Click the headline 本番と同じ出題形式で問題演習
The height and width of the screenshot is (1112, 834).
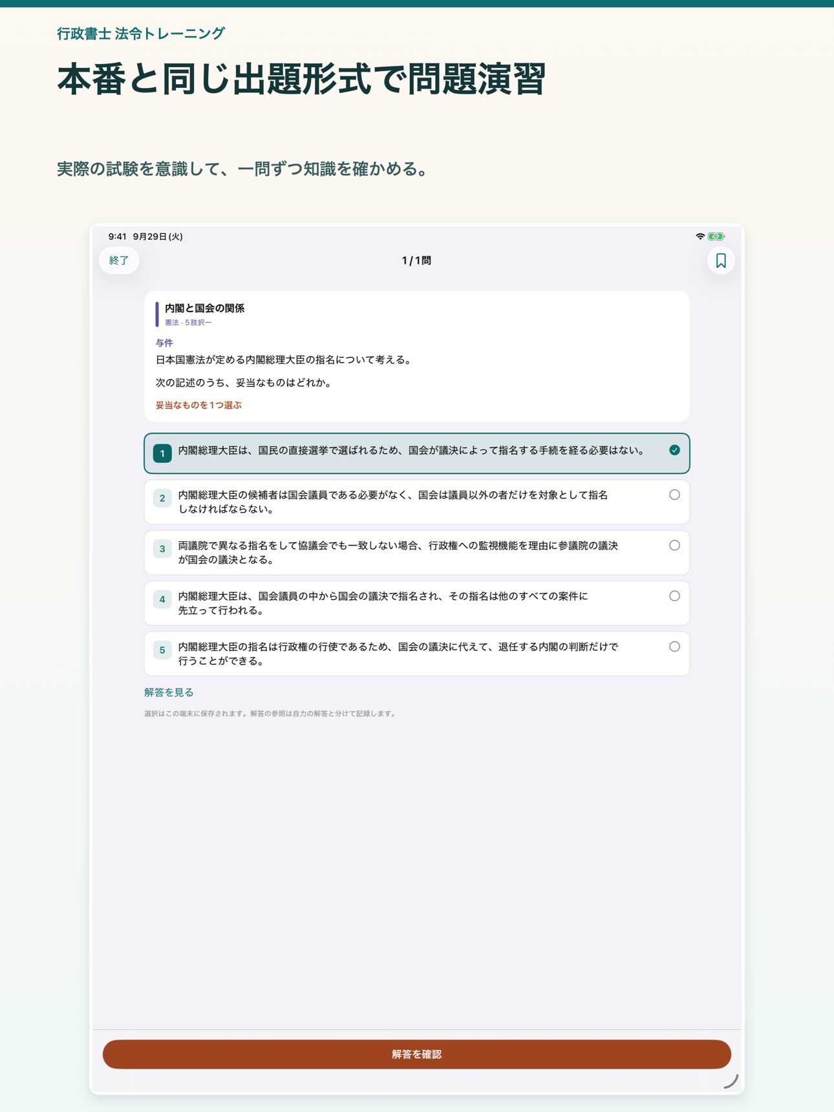click(x=301, y=80)
